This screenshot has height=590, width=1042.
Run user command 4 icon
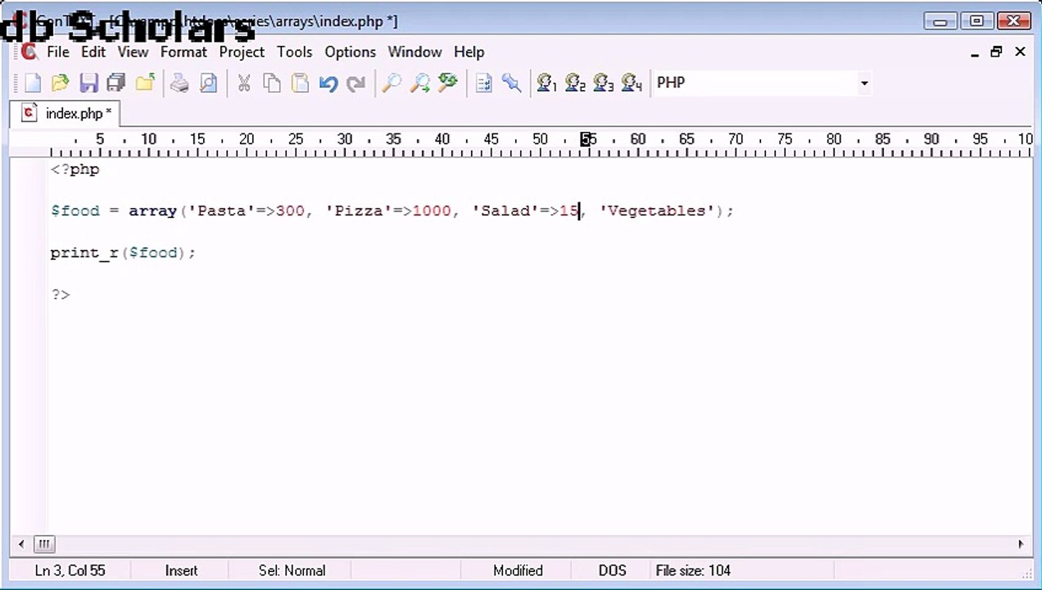click(632, 83)
